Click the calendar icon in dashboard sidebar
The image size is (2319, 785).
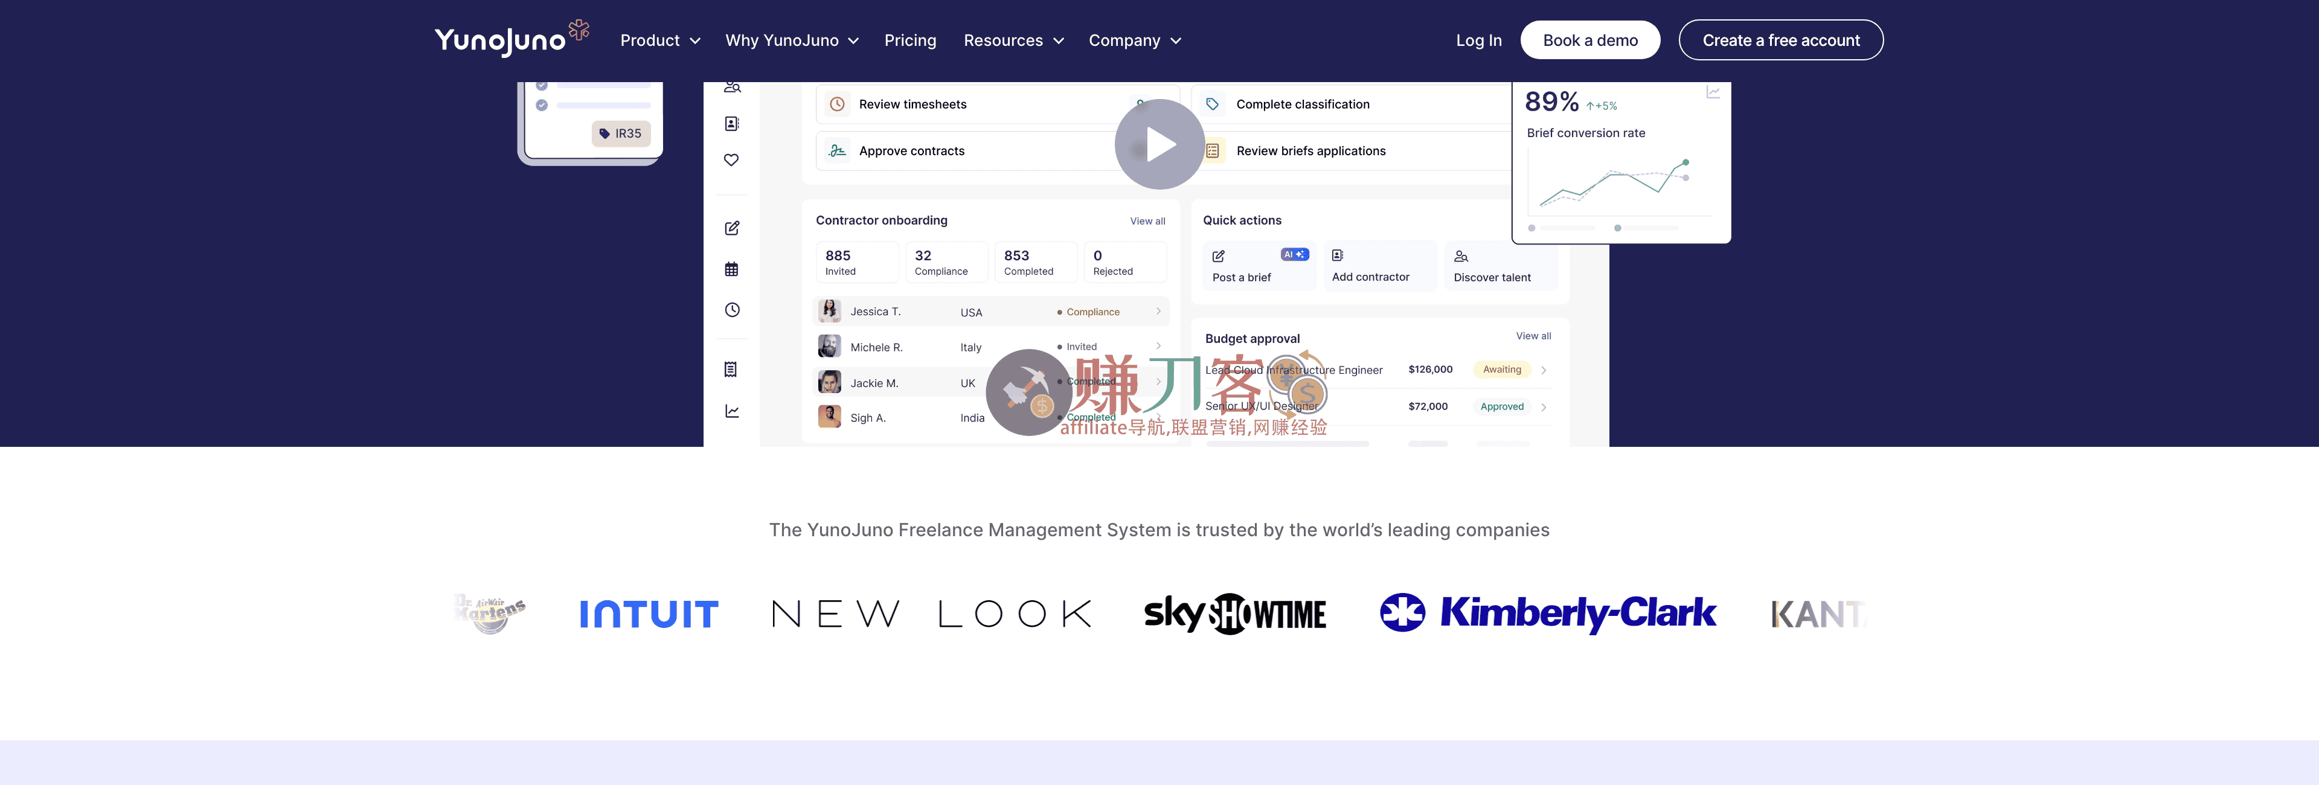[x=732, y=269]
